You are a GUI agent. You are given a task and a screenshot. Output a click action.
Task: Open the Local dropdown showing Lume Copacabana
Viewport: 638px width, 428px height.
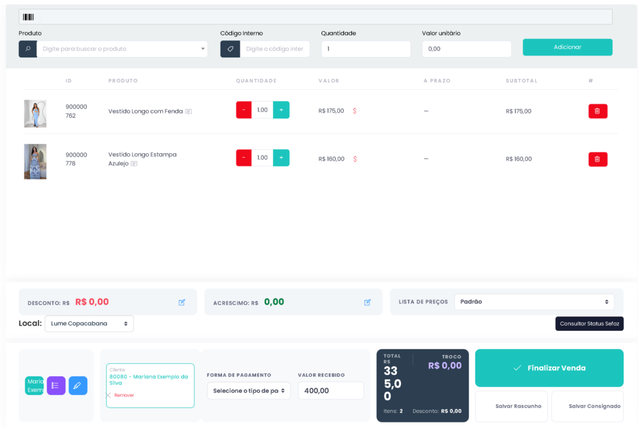point(89,324)
